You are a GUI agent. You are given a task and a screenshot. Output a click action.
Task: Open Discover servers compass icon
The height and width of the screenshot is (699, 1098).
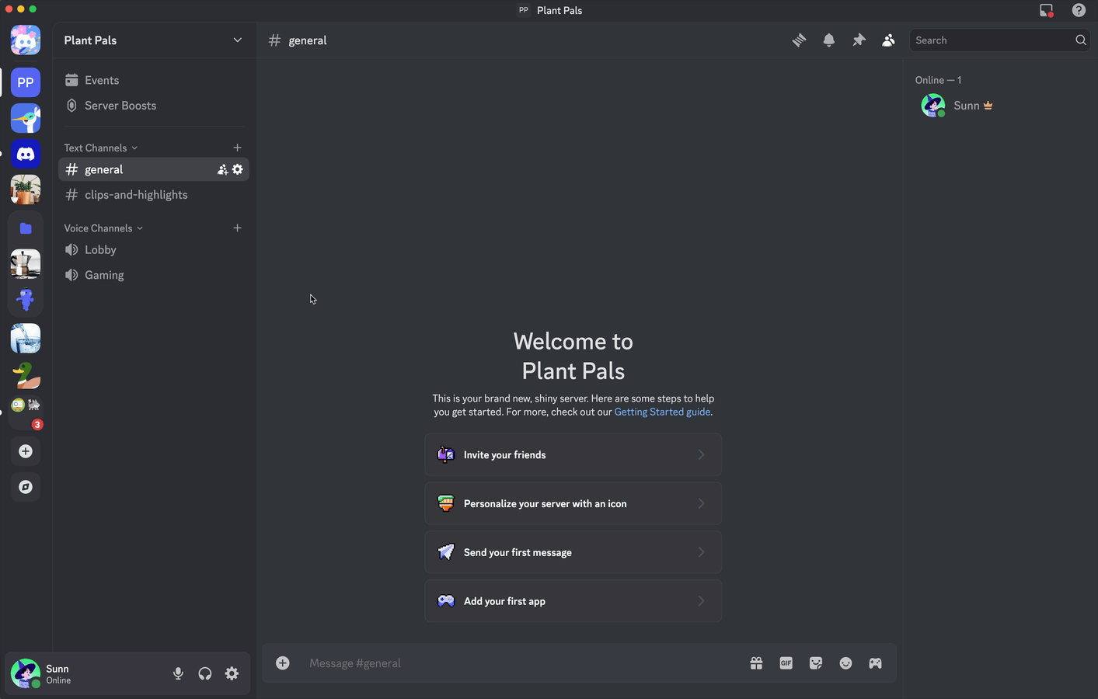26,487
